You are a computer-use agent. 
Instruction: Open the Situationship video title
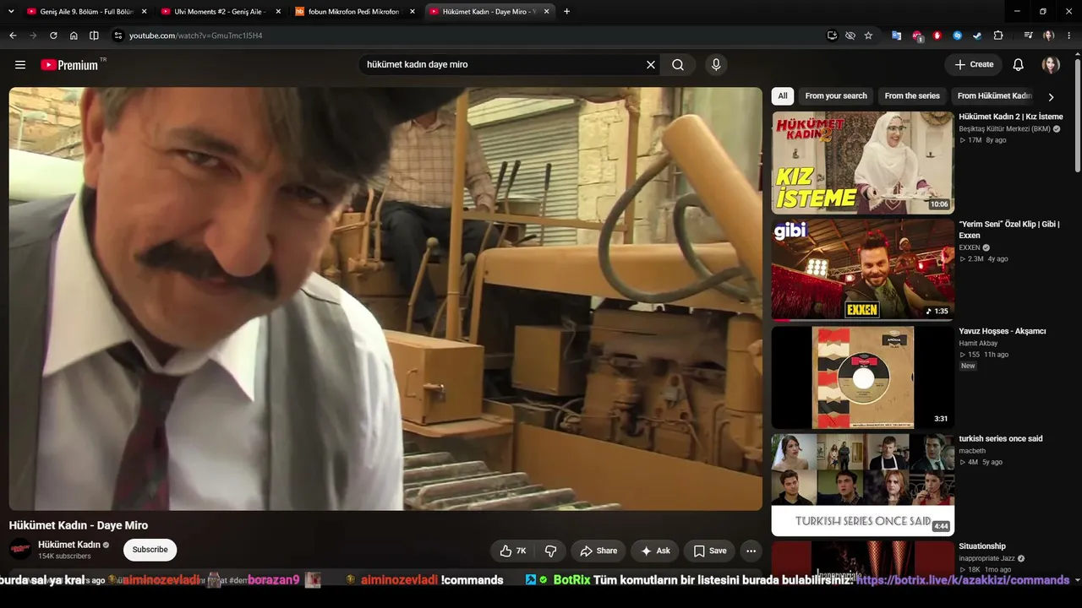click(982, 546)
